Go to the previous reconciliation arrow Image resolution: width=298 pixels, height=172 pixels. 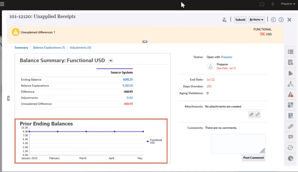tap(273, 20)
